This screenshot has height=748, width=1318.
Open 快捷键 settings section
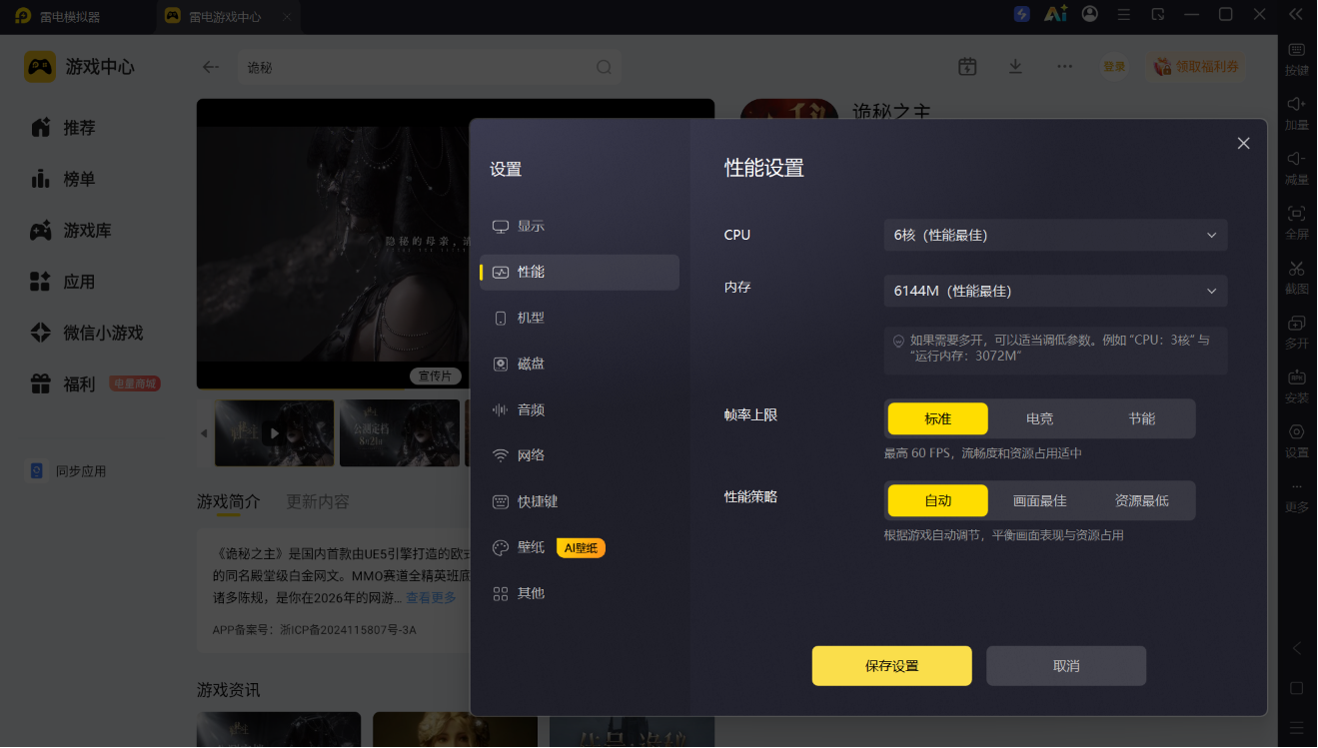580,502
